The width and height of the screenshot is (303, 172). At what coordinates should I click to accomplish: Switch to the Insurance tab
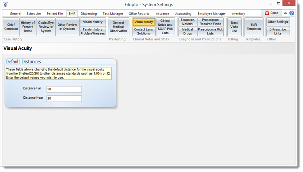coord(162,14)
